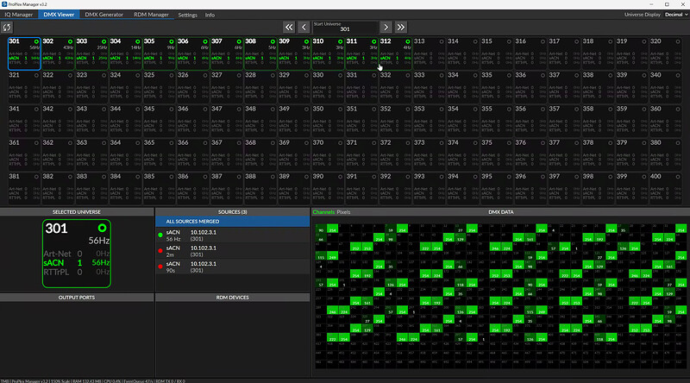Open the DMX Generator tab
Image resolution: width=690 pixels, height=383 pixels.
(103, 15)
